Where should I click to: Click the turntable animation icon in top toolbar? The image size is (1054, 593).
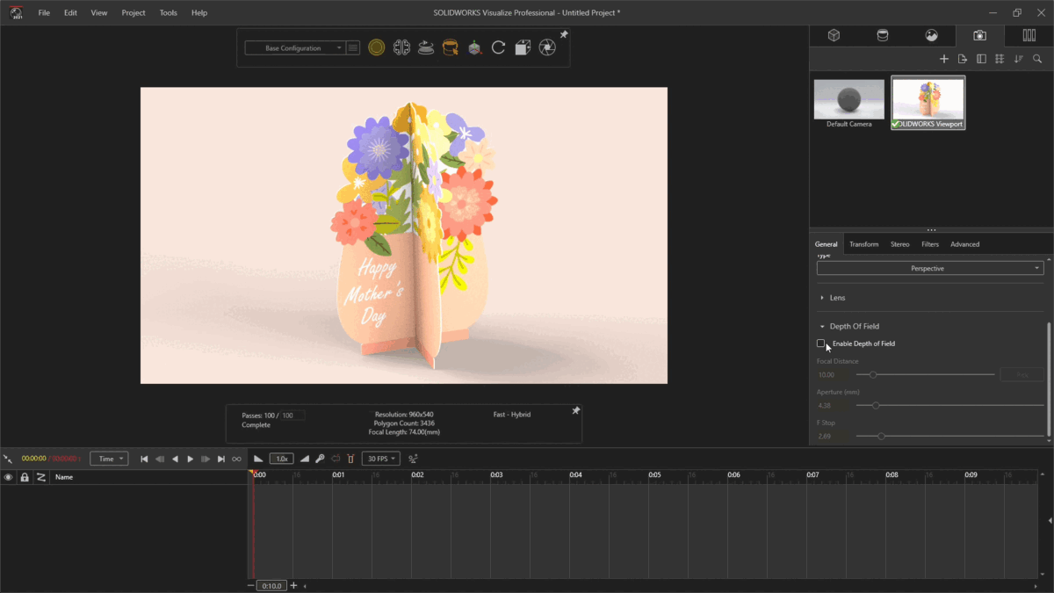427,47
